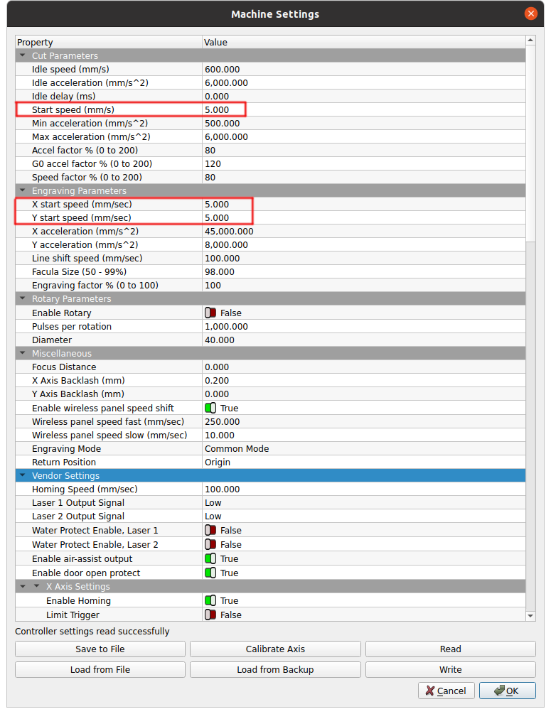Collapse the Cut Parameters section
This screenshot has height=714, width=551.
pos(23,56)
